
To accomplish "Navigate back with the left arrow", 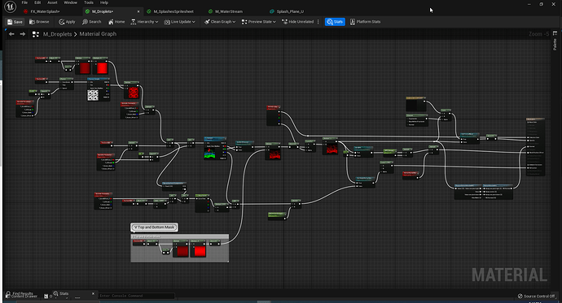I will click(x=11, y=34).
